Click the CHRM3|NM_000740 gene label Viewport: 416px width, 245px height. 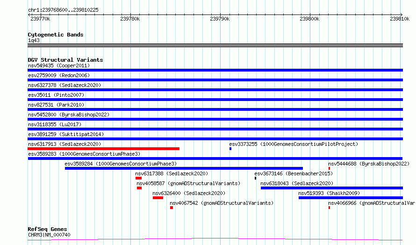(49, 235)
